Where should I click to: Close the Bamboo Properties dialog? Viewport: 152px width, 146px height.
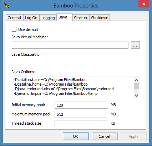144,4
